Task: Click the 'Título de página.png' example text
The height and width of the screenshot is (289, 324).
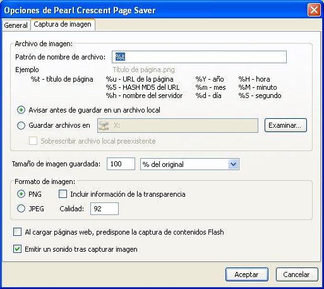Action: click(x=144, y=70)
